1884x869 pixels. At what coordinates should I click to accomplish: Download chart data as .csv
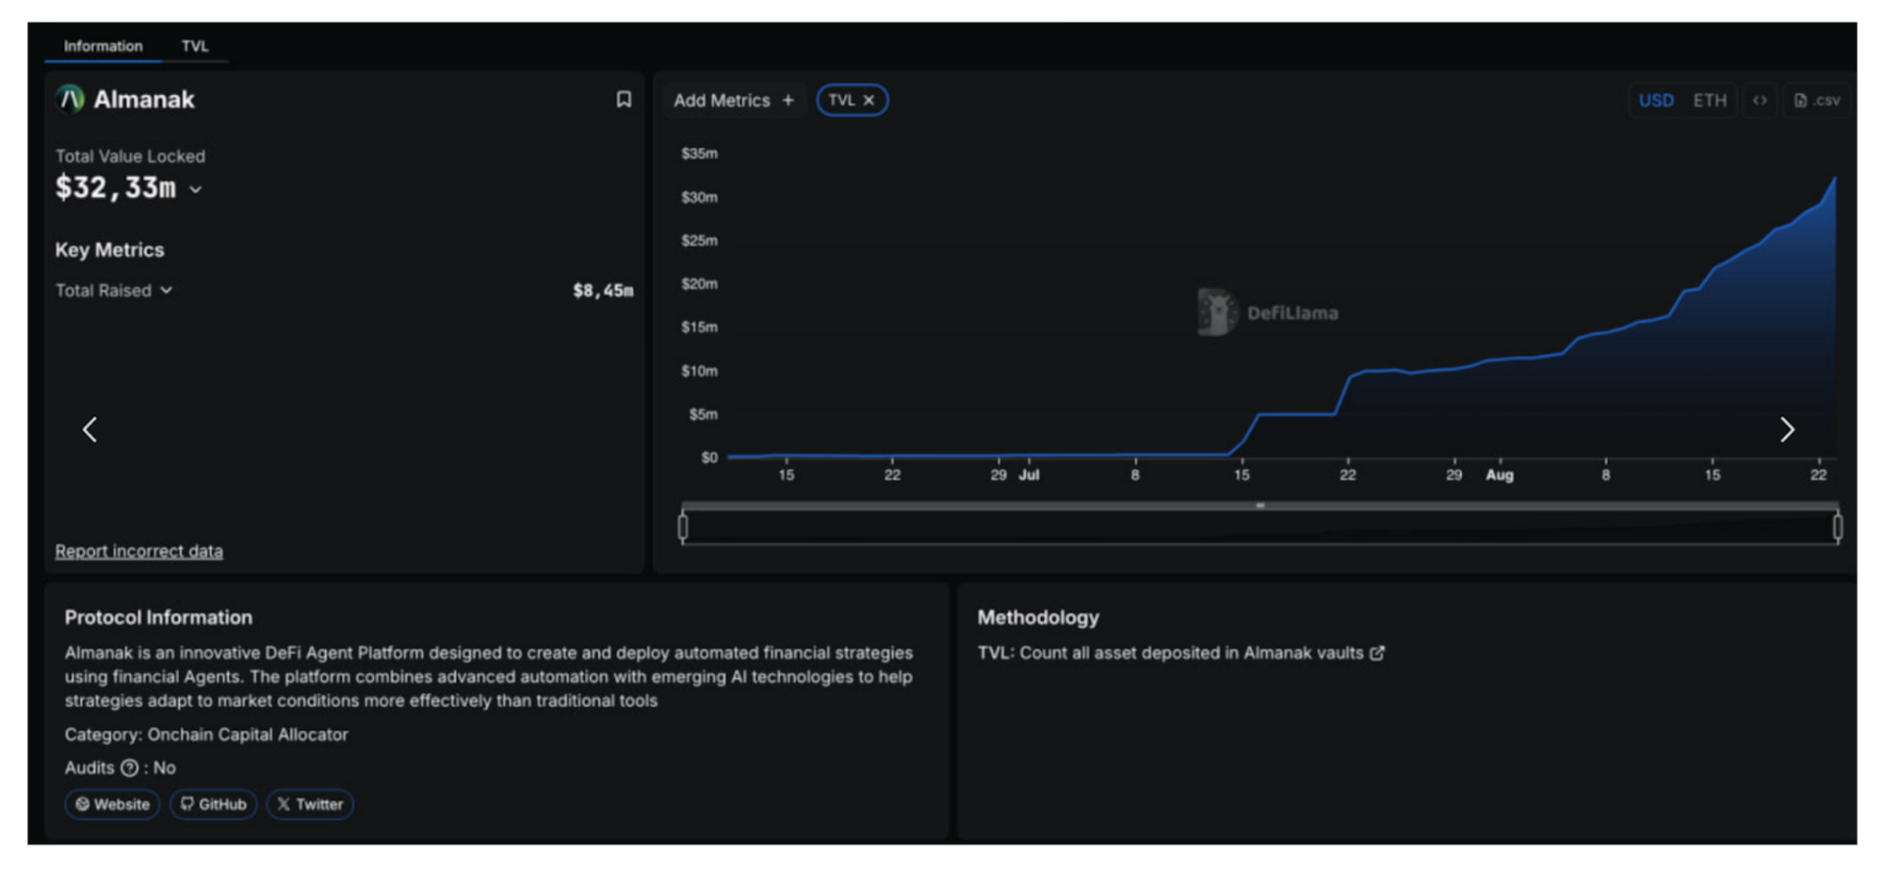[1817, 101]
